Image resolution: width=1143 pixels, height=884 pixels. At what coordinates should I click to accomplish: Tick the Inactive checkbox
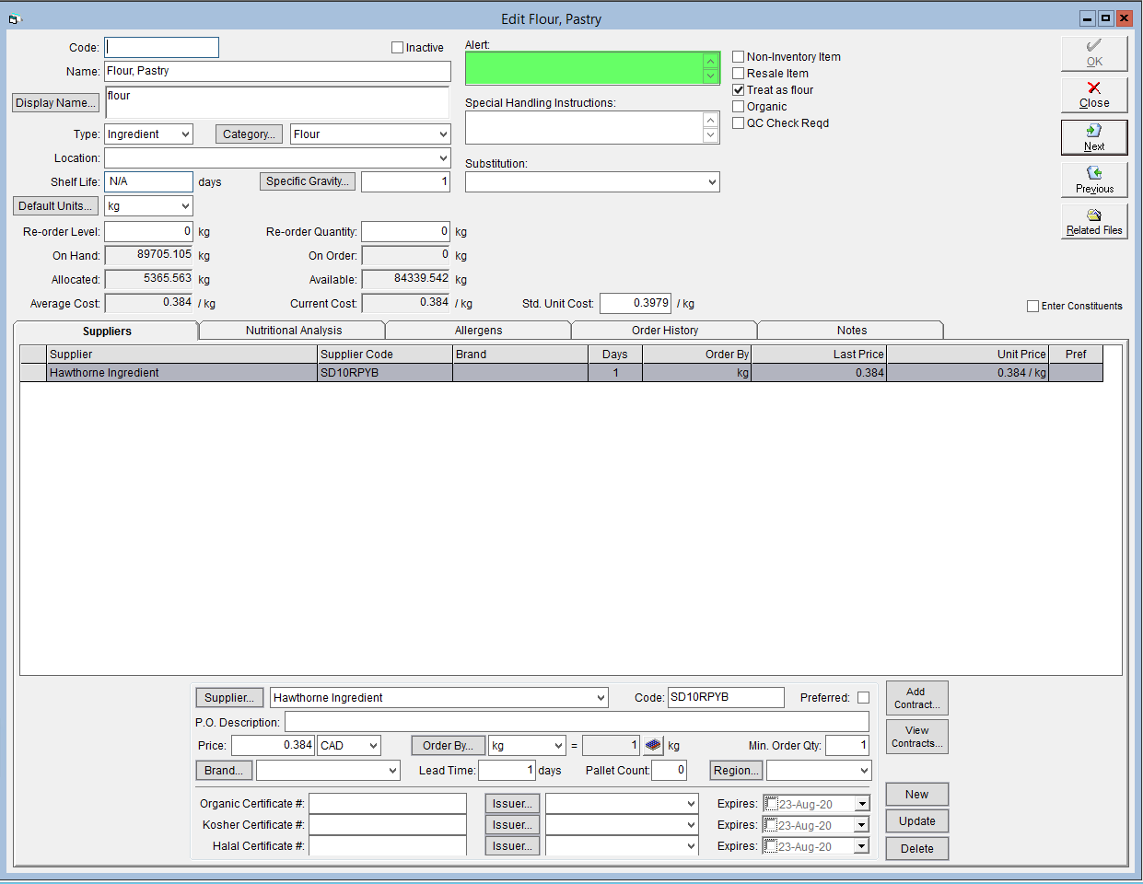coord(397,47)
